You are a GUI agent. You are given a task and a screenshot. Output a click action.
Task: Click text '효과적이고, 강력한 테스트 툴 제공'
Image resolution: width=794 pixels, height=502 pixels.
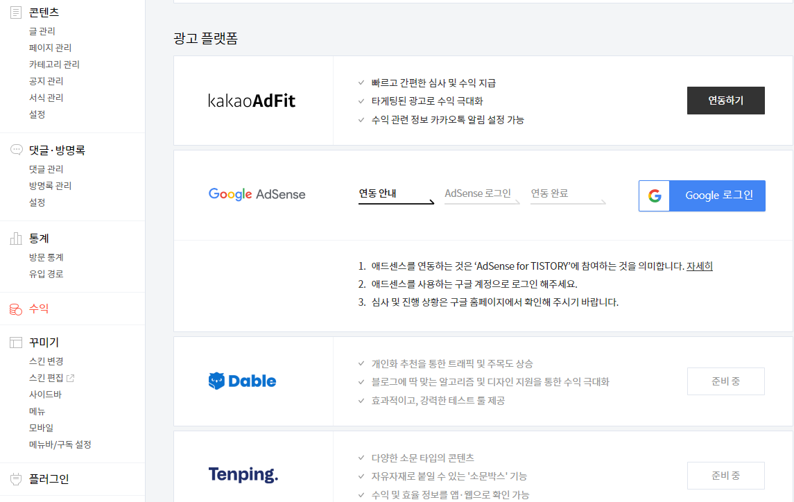438,401
